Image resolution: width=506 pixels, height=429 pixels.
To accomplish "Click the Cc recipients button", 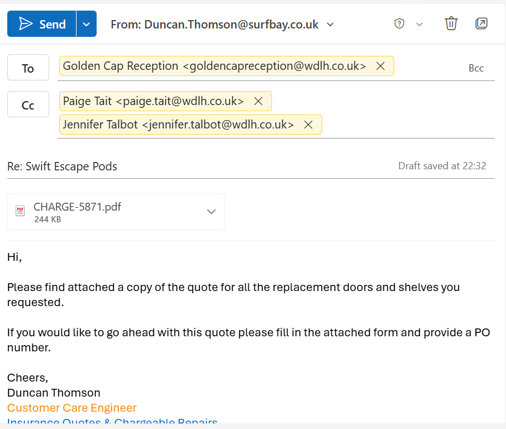I will pos(28,105).
